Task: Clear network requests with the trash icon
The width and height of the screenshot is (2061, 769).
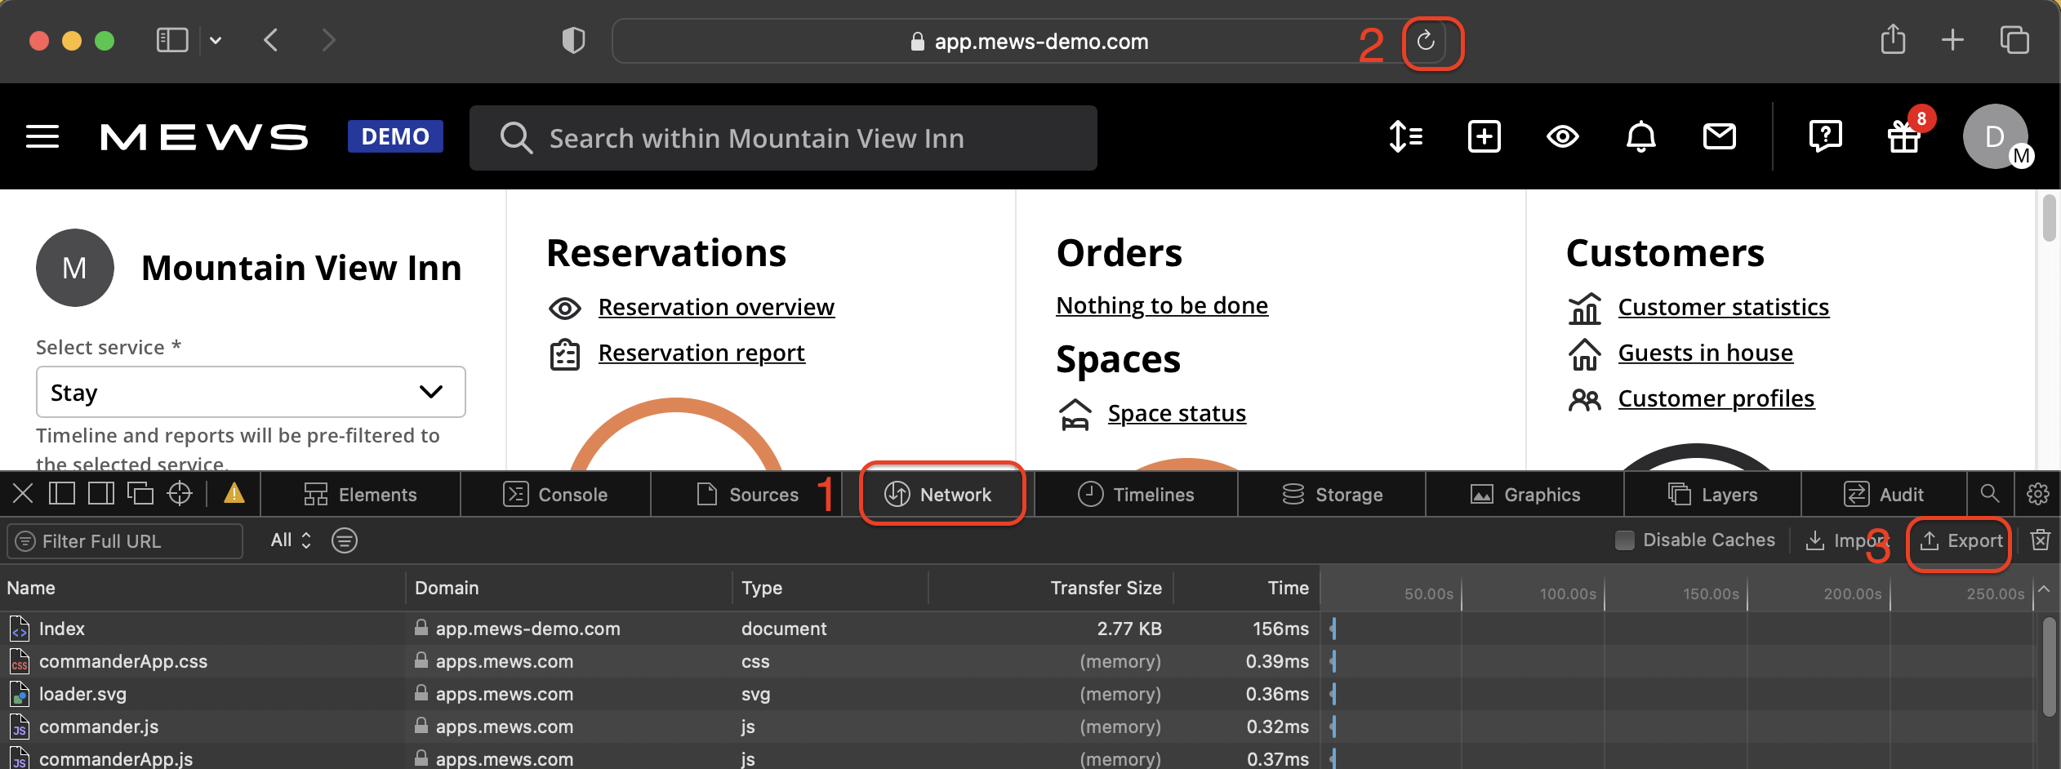Action: click(x=2039, y=540)
